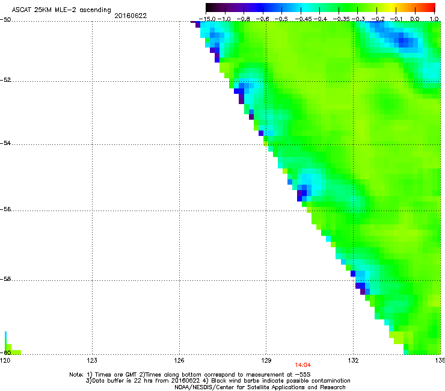Click the latitude label -54
This screenshot has height=391, width=445.
[x=5, y=143]
